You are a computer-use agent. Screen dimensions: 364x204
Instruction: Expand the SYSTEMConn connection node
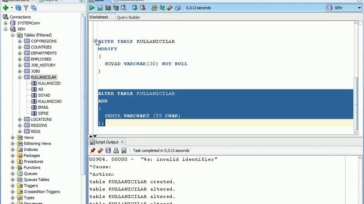[x=6, y=23]
